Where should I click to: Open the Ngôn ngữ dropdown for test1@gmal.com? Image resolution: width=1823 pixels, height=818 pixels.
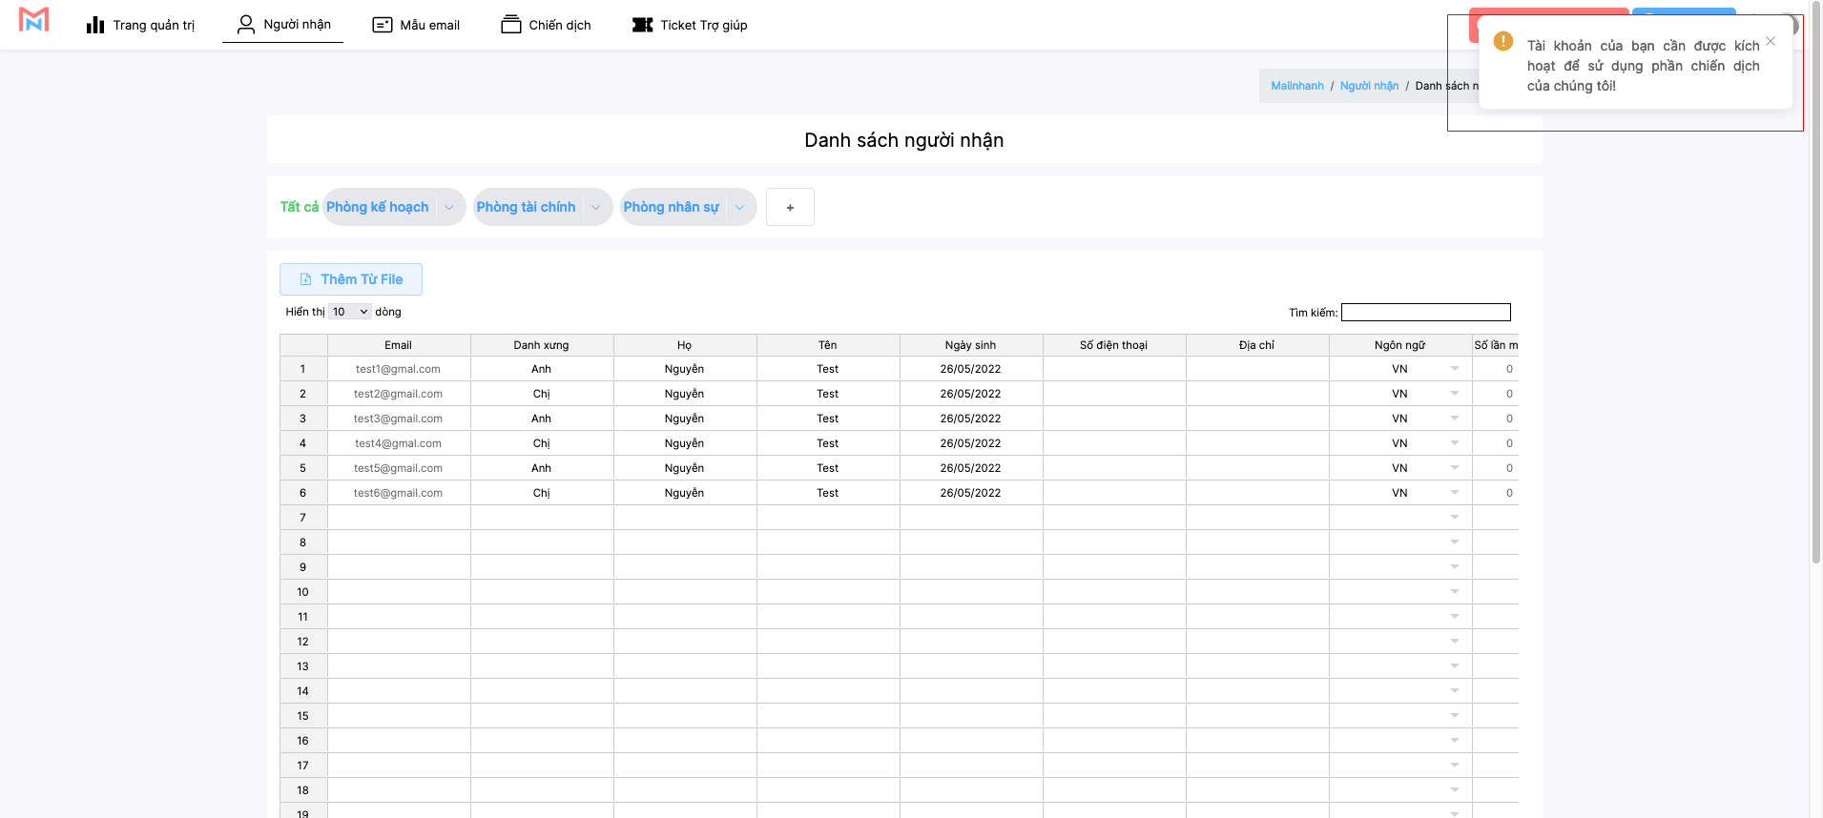click(x=1455, y=369)
